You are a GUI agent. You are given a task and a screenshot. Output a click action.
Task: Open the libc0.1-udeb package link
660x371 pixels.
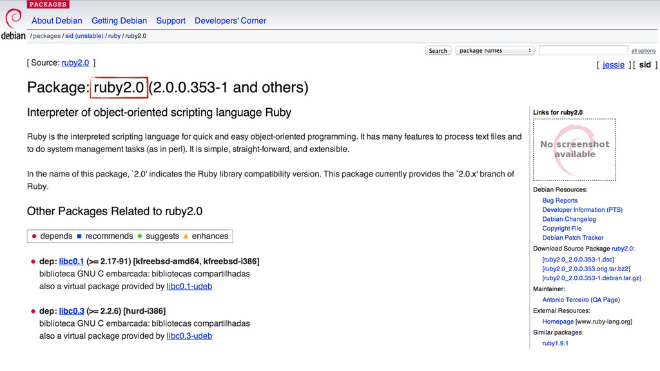pos(189,287)
